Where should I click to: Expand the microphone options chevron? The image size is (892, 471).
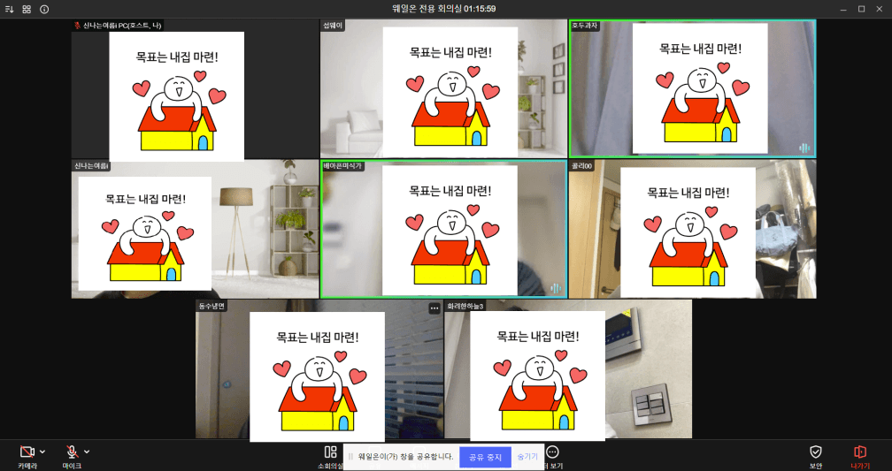[x=87, y=452]
